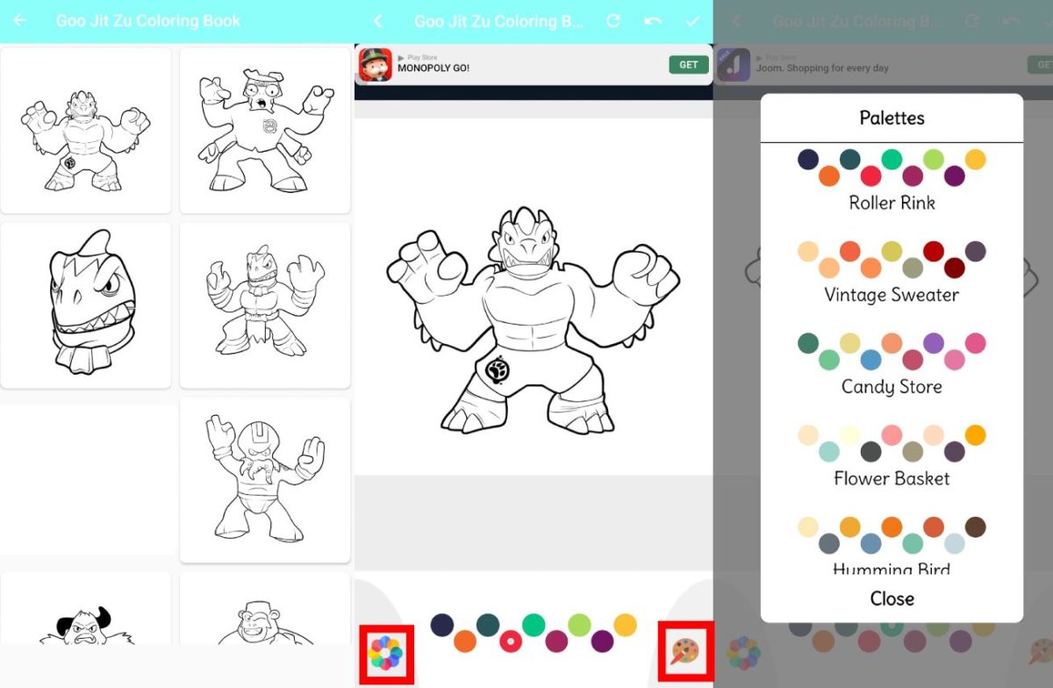Tap the back chevron on the coloring screen
The width and height of the screenshot is (1053, 688).
click(378, 21)
